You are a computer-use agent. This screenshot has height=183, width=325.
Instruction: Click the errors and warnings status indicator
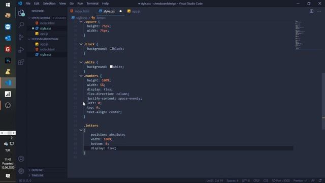pos(25,180)
